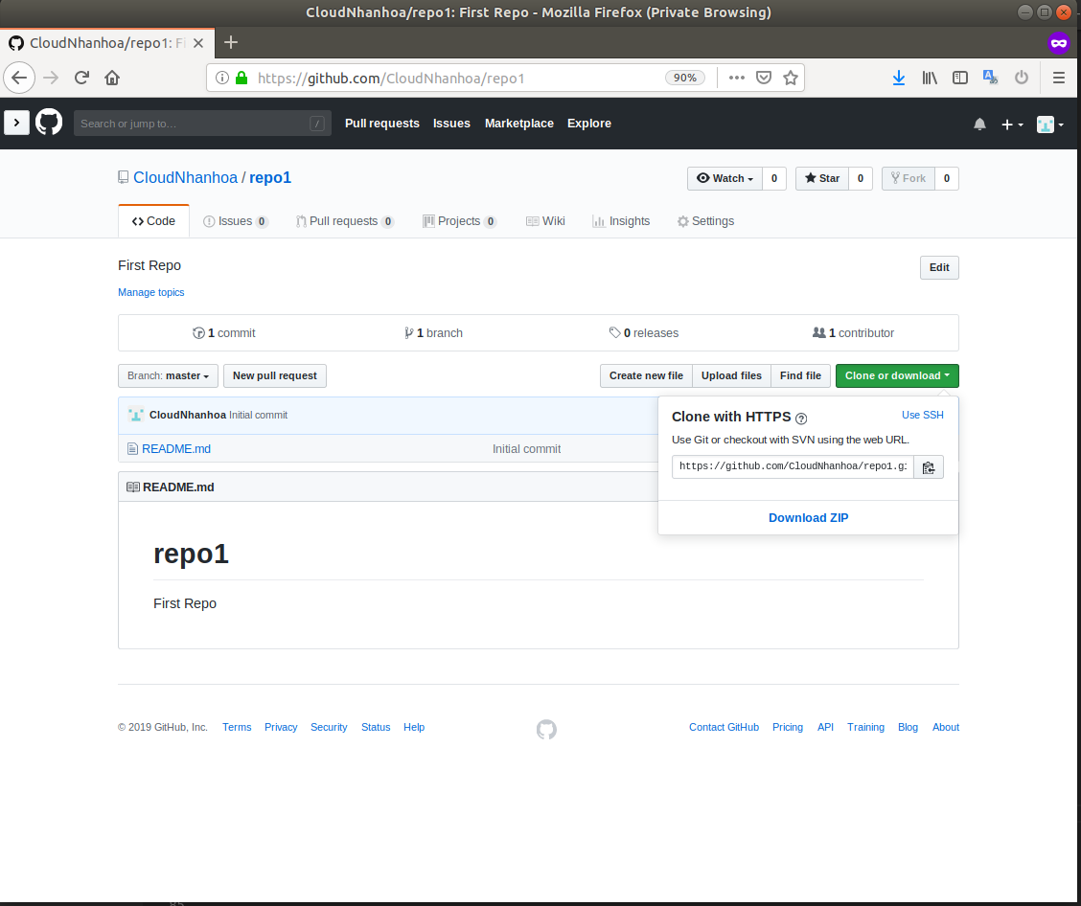Expand the Branch: master dropdown
The height and width of the screenshot is (906, 1081).
click(x=169, y=375)
